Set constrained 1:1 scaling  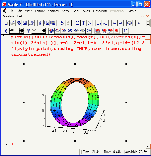tap(126, 31)
